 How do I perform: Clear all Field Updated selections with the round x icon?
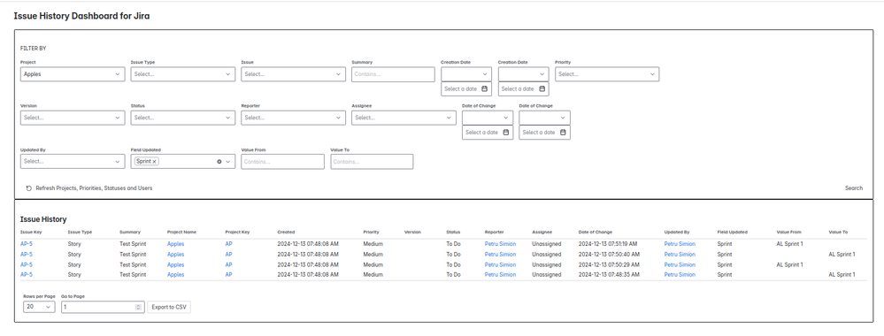(219, 161)
